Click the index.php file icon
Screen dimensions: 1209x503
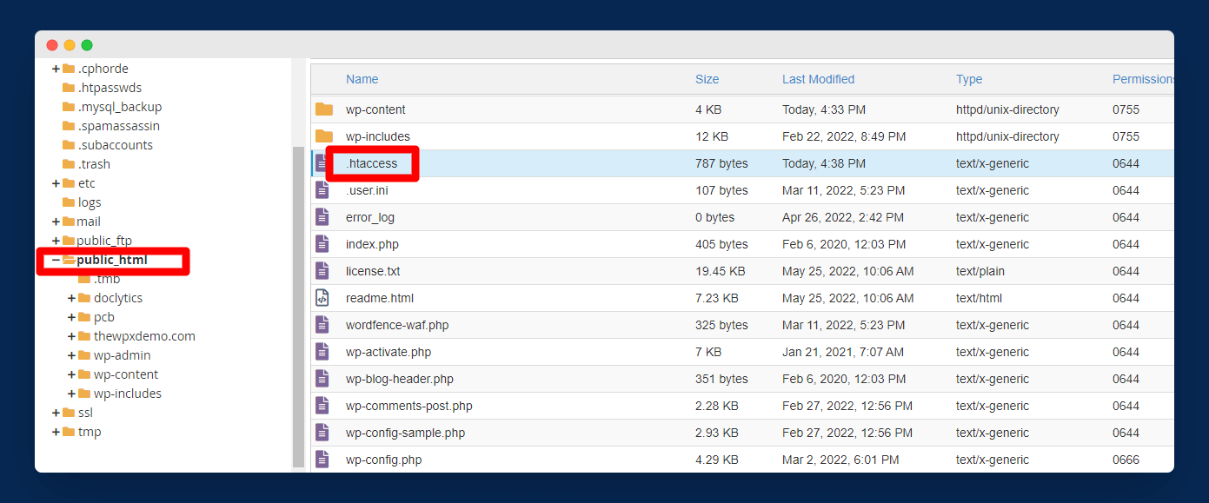(322, 244)
